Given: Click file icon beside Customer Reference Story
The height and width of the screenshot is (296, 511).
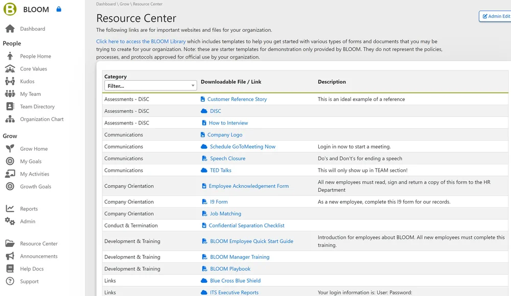Looking at the screenshot, I should tap(203, 99).
